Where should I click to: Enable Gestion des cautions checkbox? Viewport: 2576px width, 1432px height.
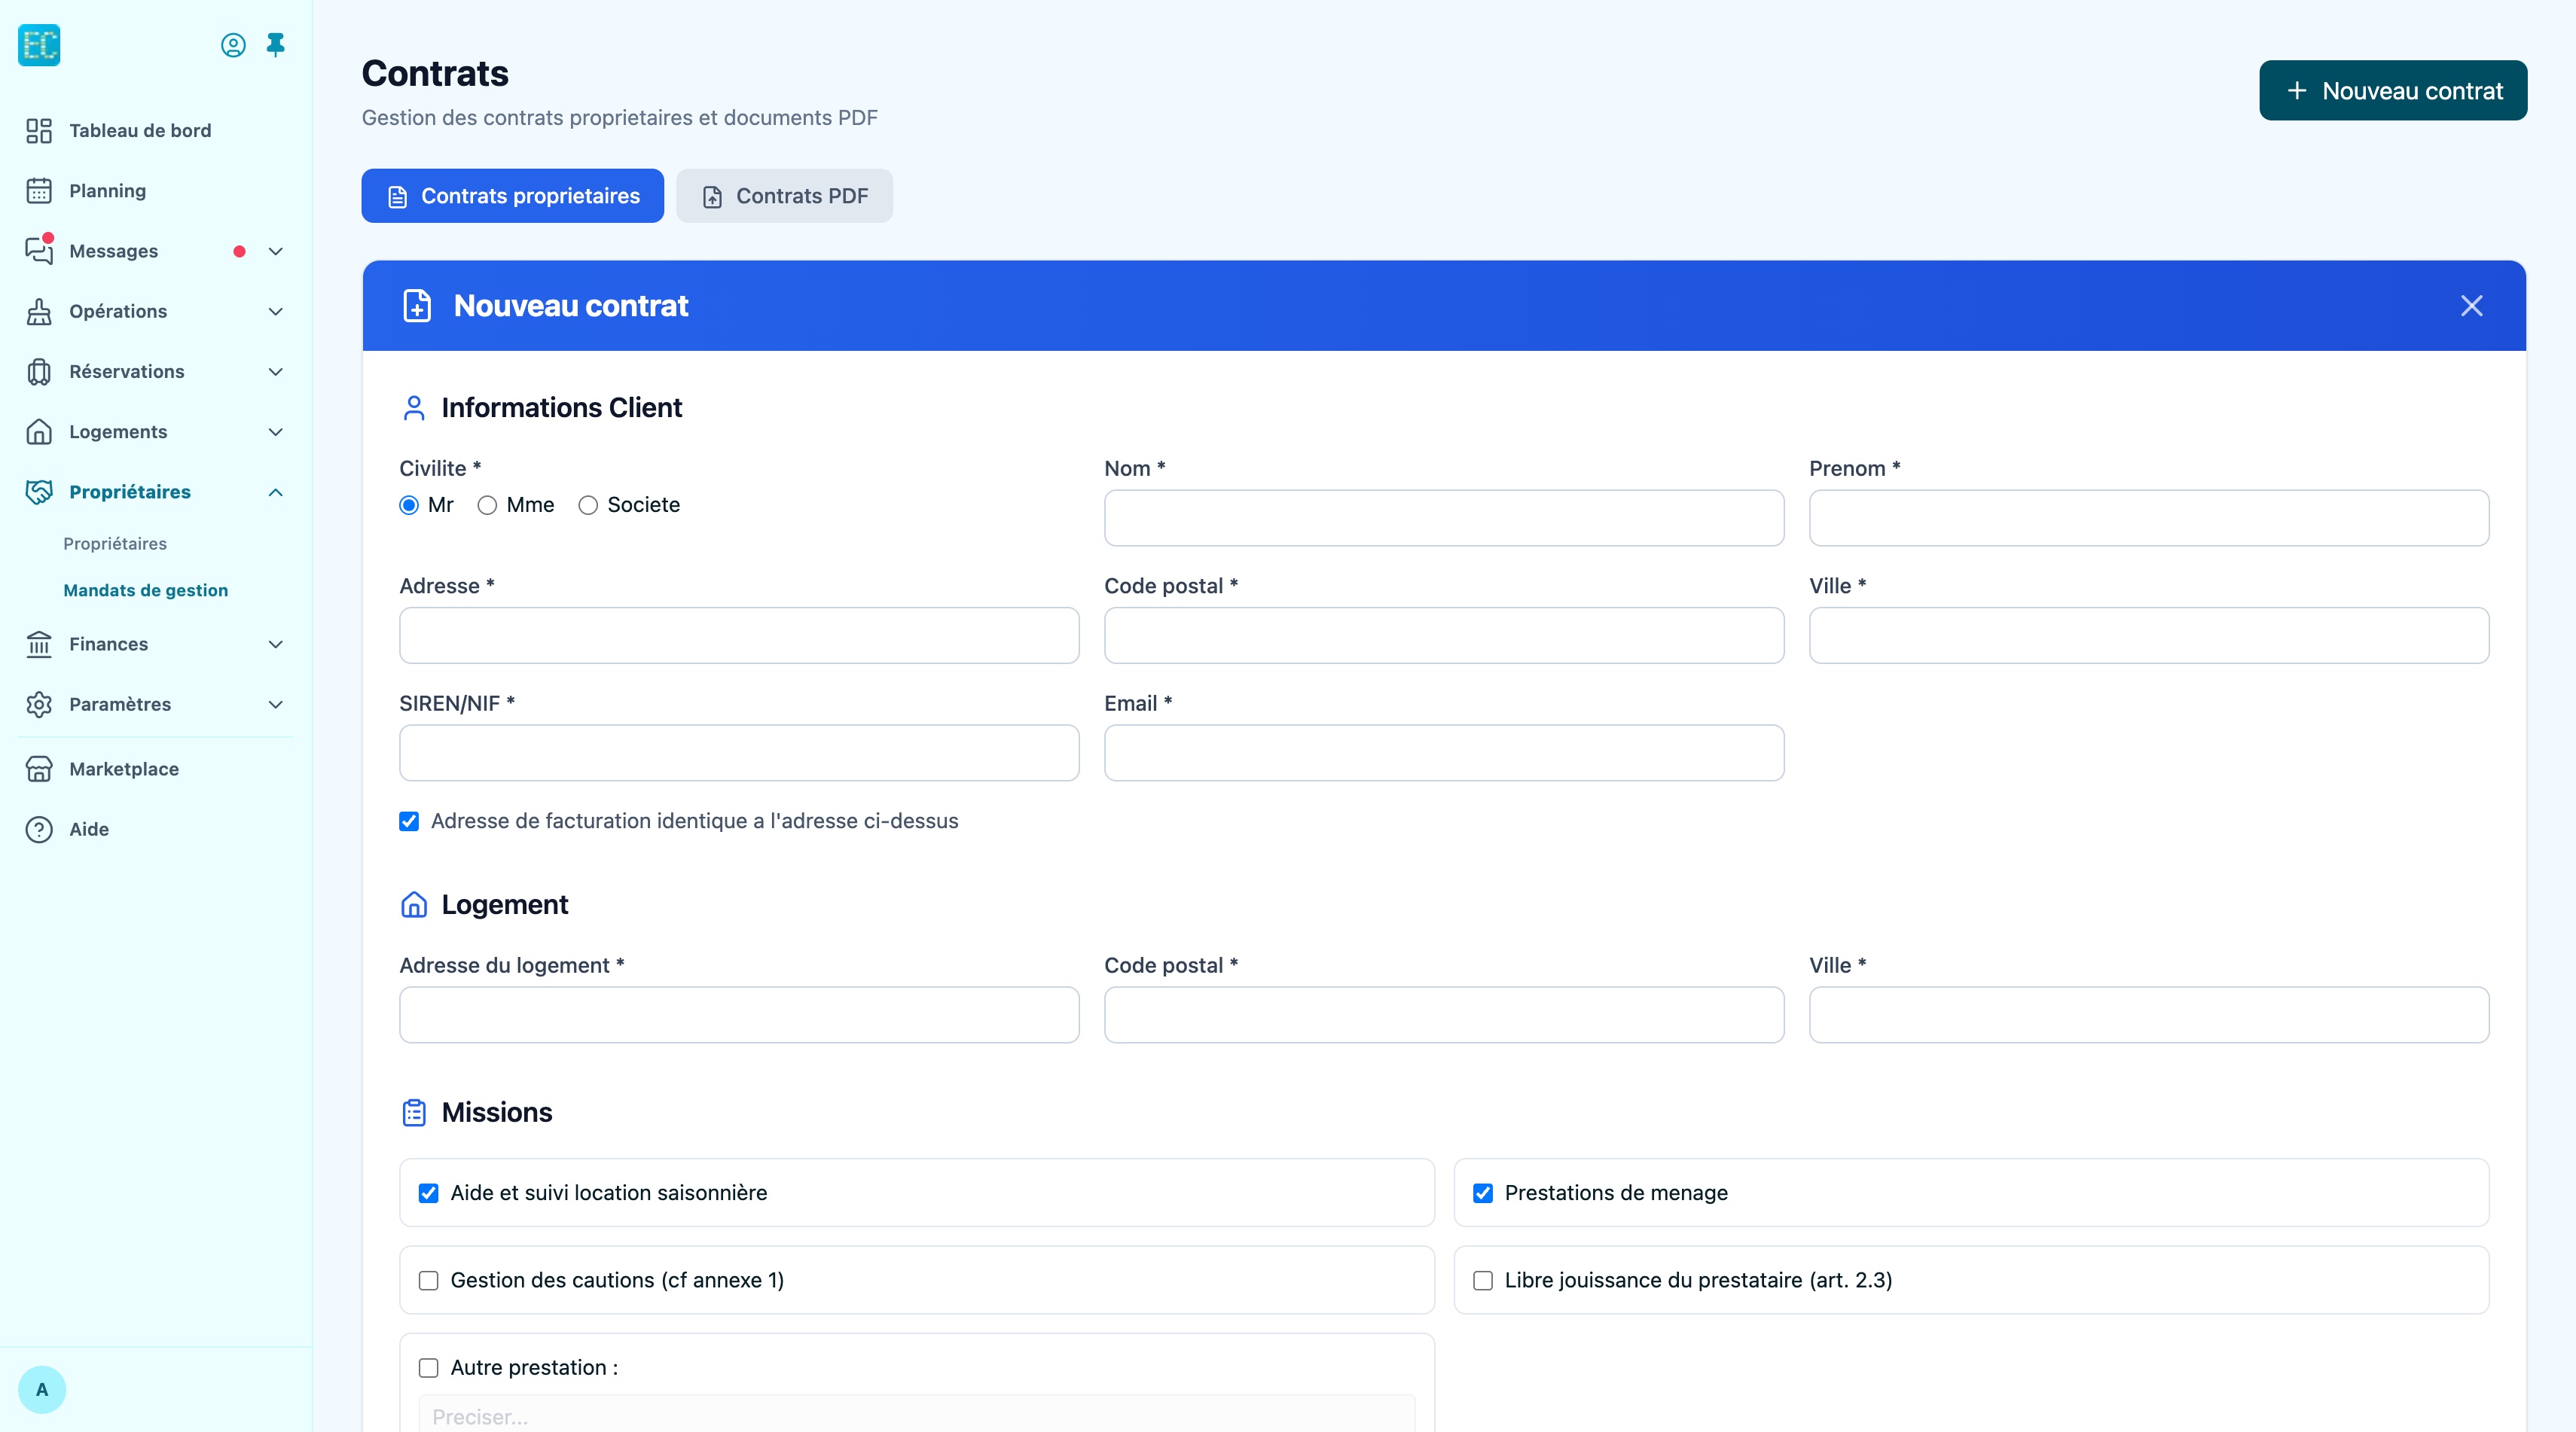pyautogui.click(x=429, y=1281)
